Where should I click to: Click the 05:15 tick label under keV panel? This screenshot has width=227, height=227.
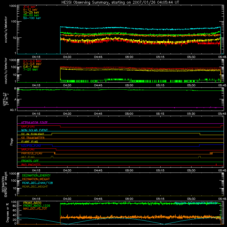click(160, 57)
